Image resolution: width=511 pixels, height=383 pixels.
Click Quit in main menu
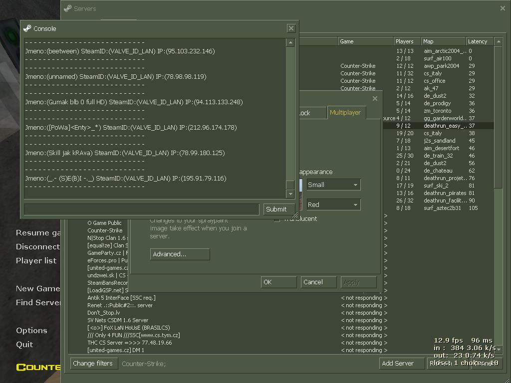(x=24, y=344)
